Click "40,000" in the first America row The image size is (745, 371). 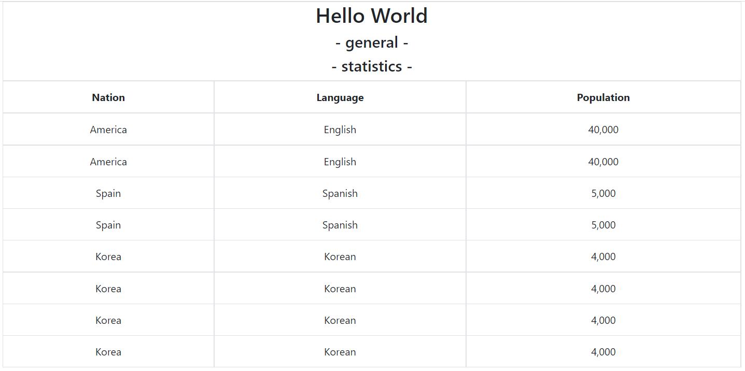coord(603,130)
